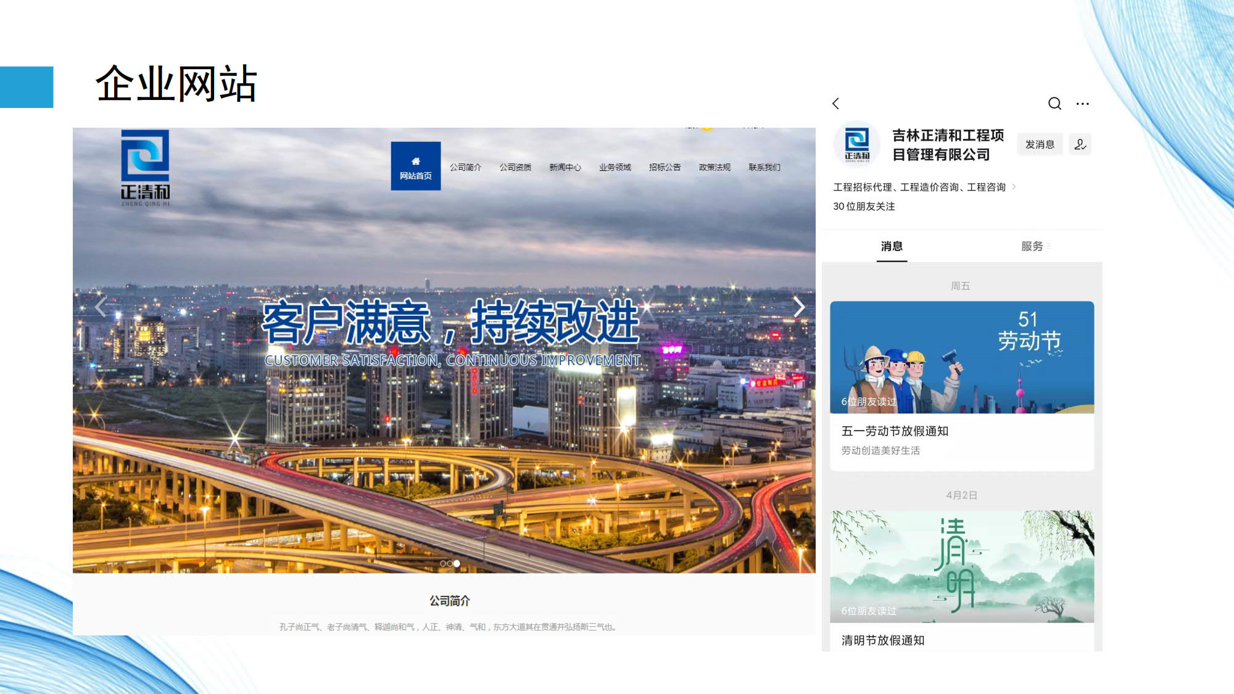Click the back arrow in WeChat profile
Screen dimensions: 1234x694
836,104
